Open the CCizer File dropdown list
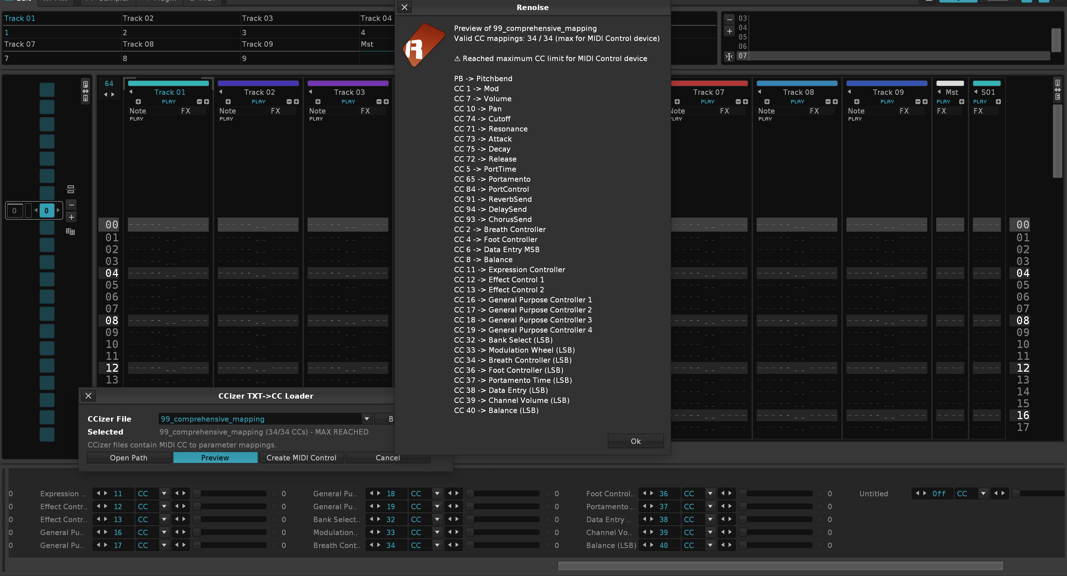The width and height of the screenshot is (1067, 576). [366, 419]
